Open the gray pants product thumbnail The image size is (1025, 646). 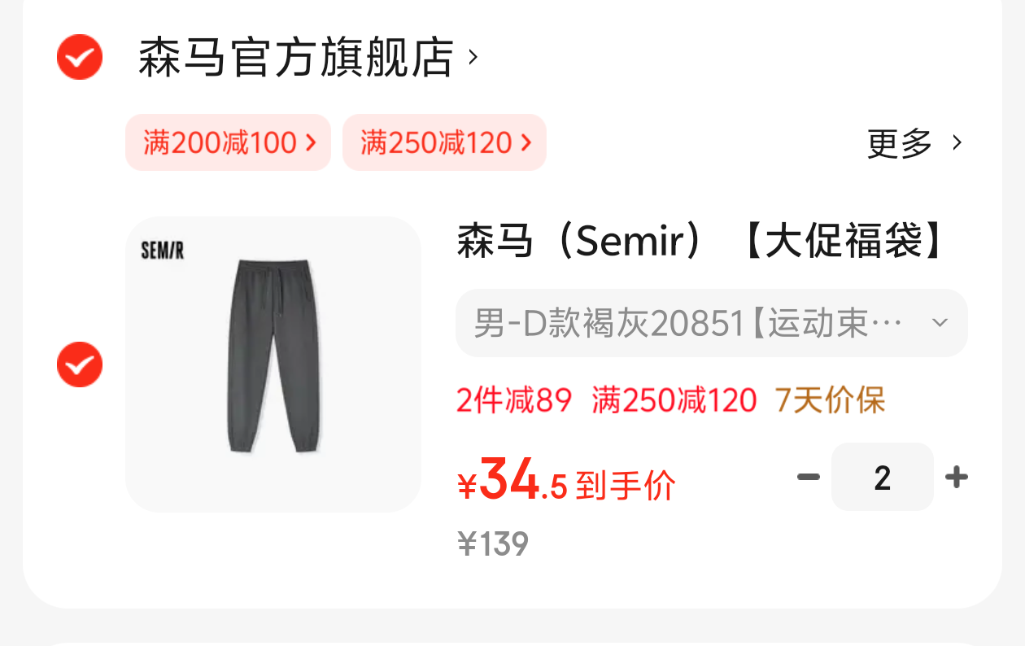[x=273, y=364]
